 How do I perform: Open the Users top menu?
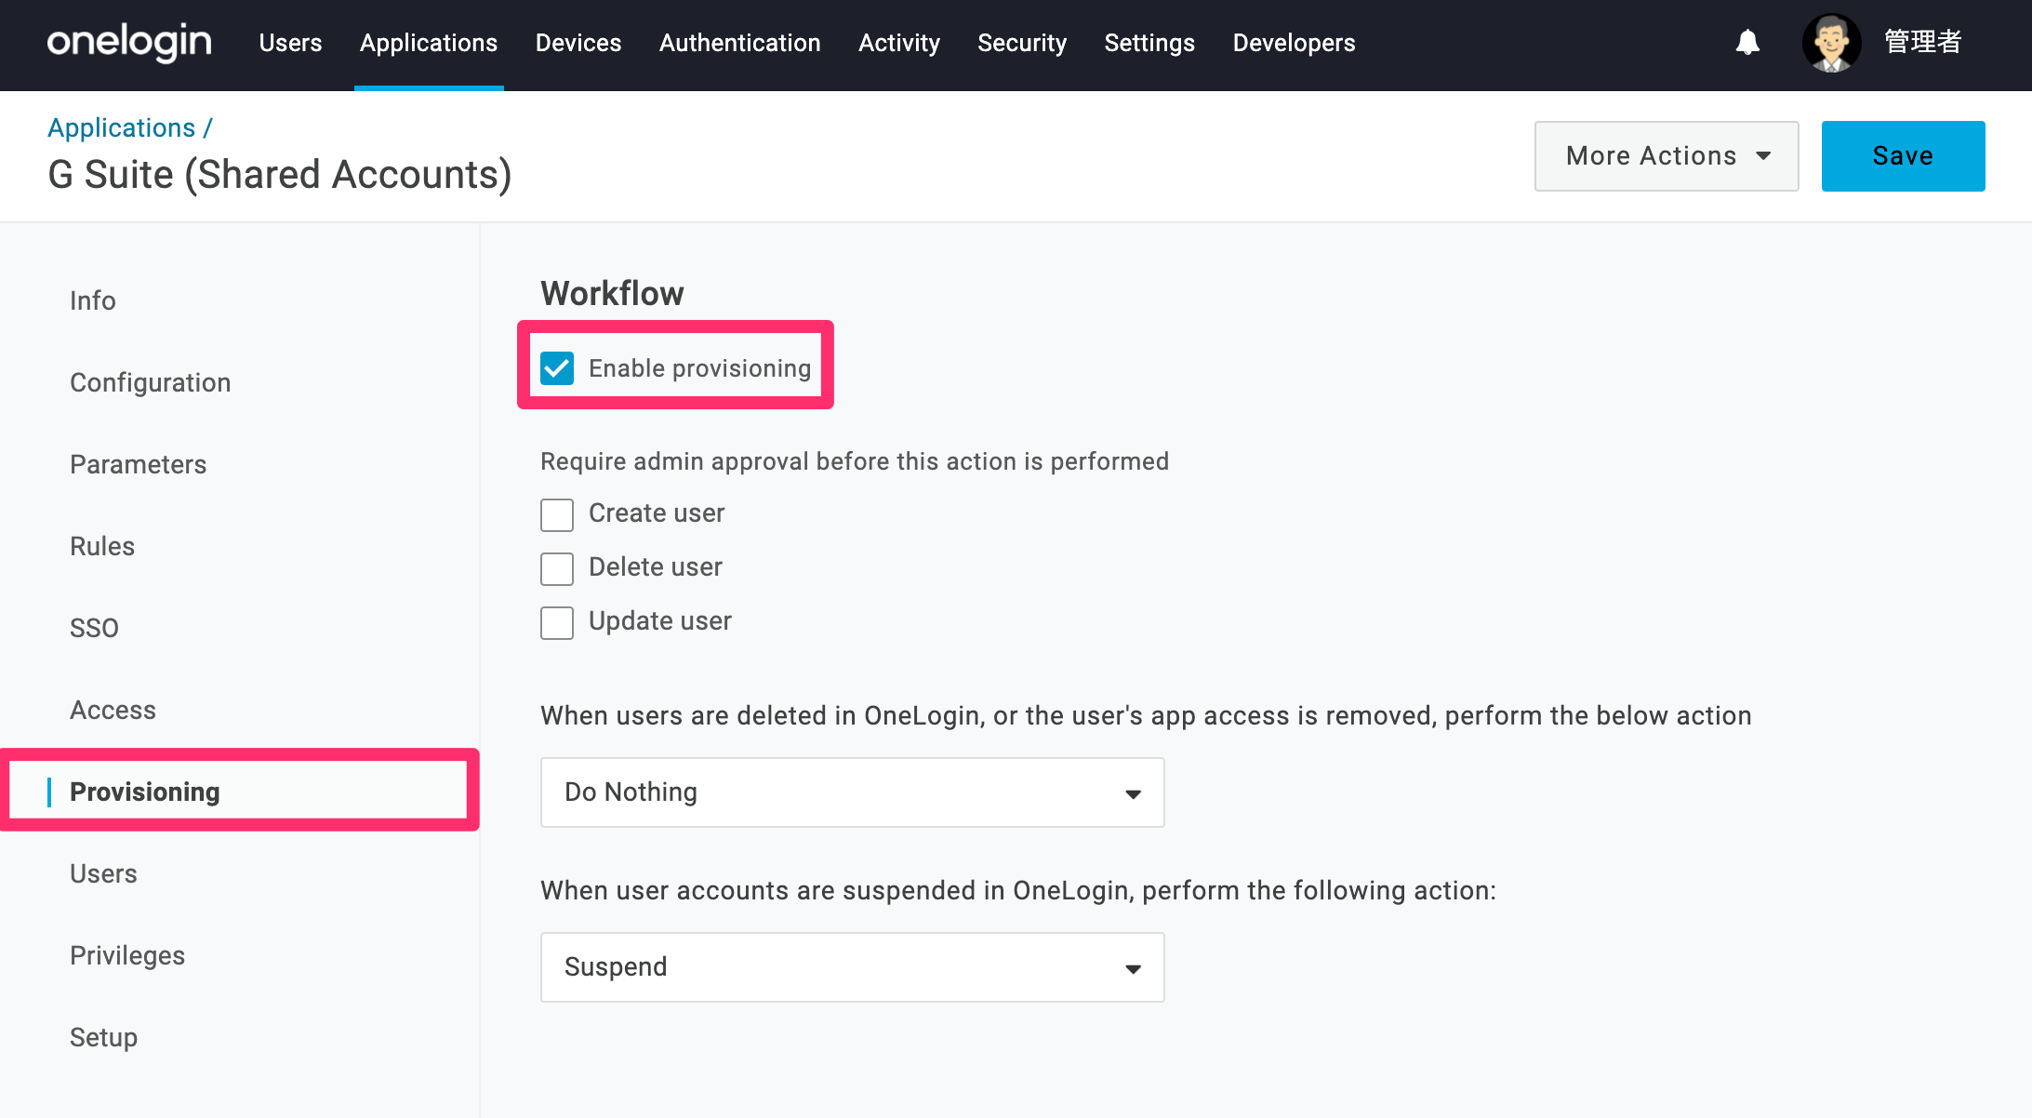coord(290,43)
